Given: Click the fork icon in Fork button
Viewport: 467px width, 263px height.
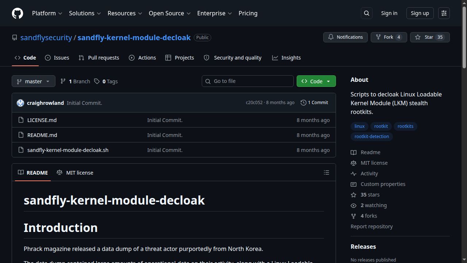Looking at the screenshot, I should (x=378, y=37).
